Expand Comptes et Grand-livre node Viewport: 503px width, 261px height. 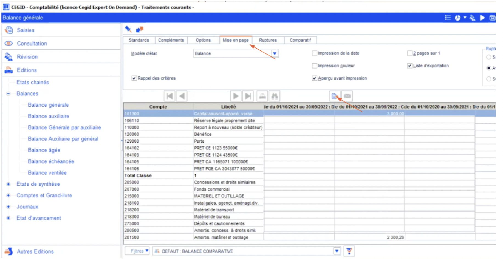tap(9, 195)
